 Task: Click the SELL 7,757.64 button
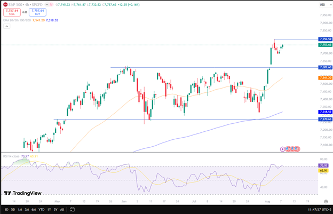click(x=12, y=12)
